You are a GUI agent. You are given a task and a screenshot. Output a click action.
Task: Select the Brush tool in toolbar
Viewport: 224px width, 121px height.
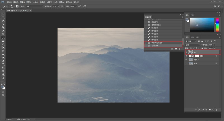(3, 37)
